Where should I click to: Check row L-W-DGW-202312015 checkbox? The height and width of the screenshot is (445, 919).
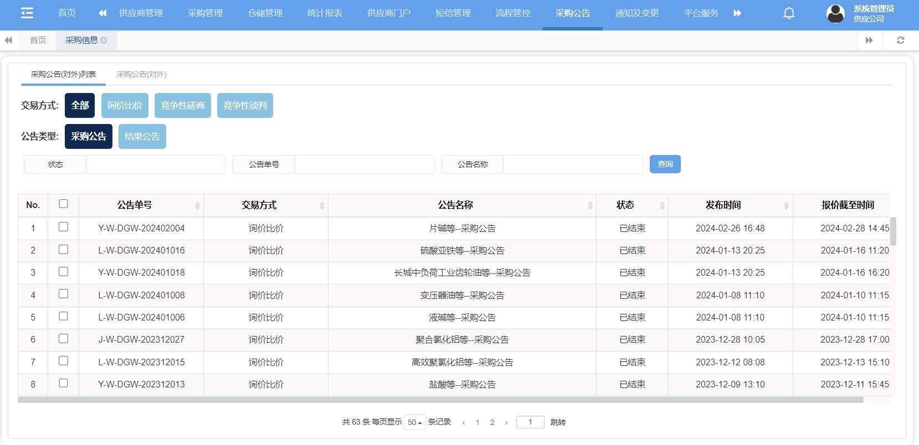point(63,361)
